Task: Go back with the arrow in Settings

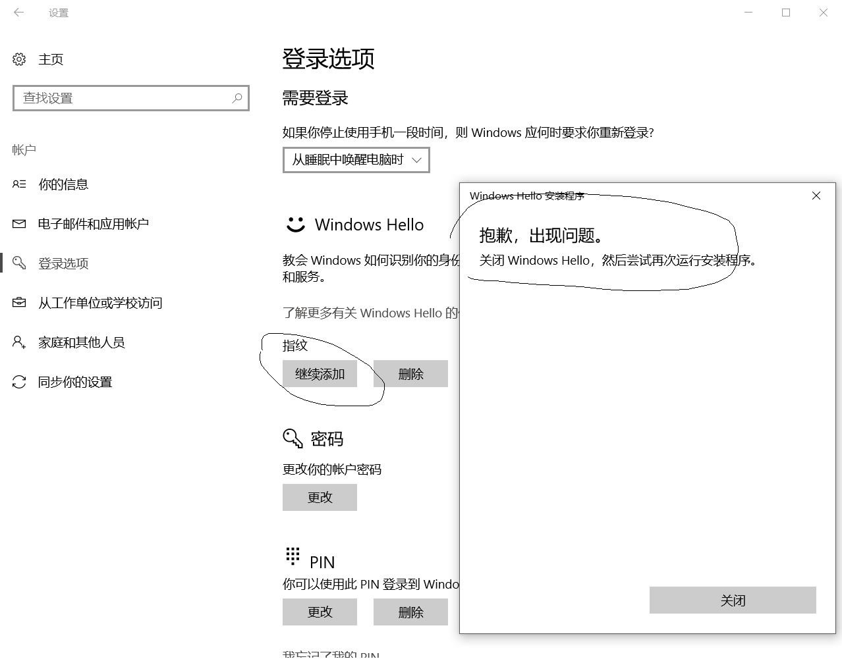Action: 18,13
